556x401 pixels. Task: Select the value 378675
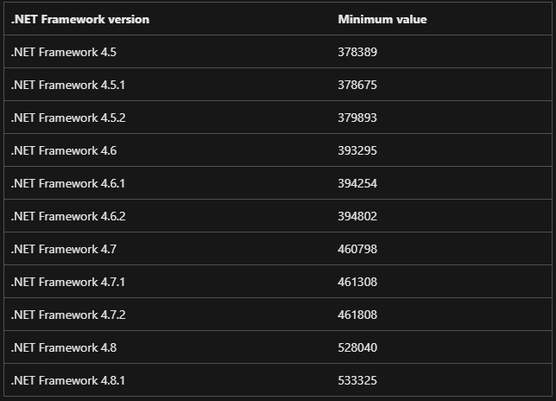point(357,85)
